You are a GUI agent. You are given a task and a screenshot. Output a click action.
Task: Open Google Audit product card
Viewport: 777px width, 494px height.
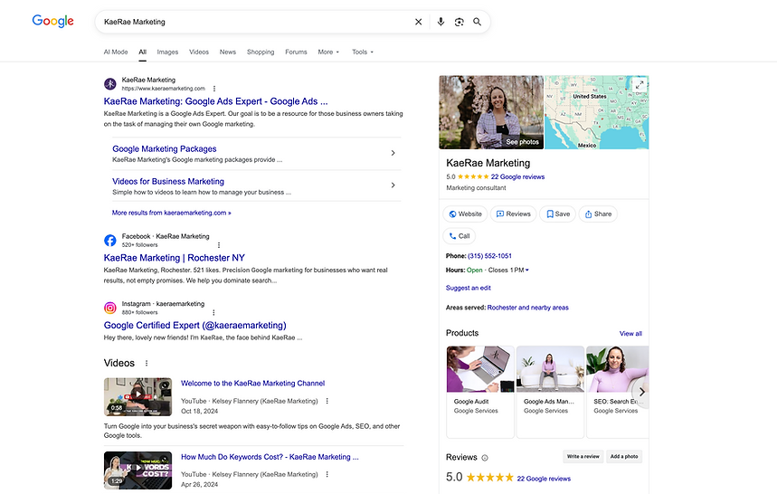coord(479,392)
